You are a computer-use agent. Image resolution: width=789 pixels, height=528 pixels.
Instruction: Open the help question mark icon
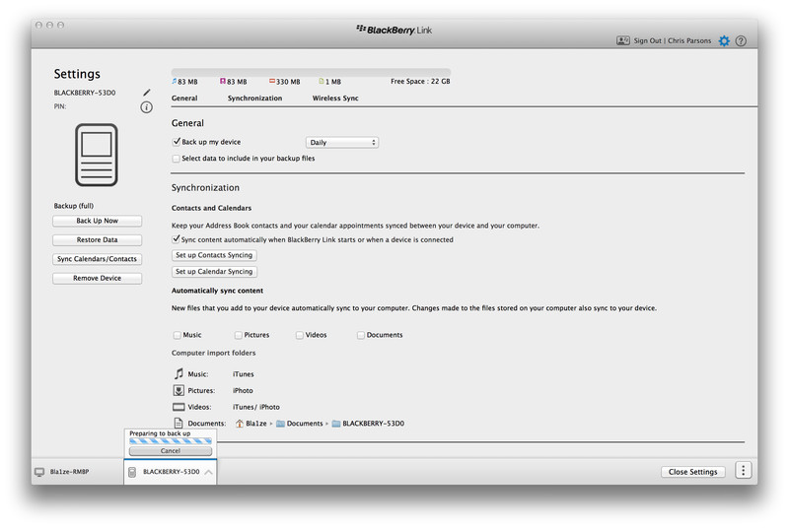(x=741, y=40)
